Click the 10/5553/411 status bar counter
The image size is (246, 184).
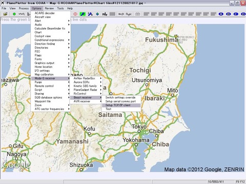point(216,182)
